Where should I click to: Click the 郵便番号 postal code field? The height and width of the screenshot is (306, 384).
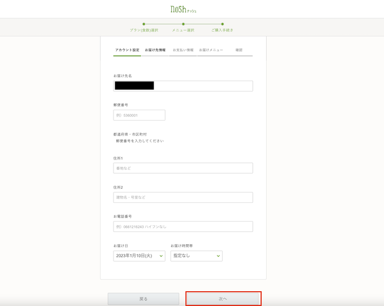click(x=139, y=115)
